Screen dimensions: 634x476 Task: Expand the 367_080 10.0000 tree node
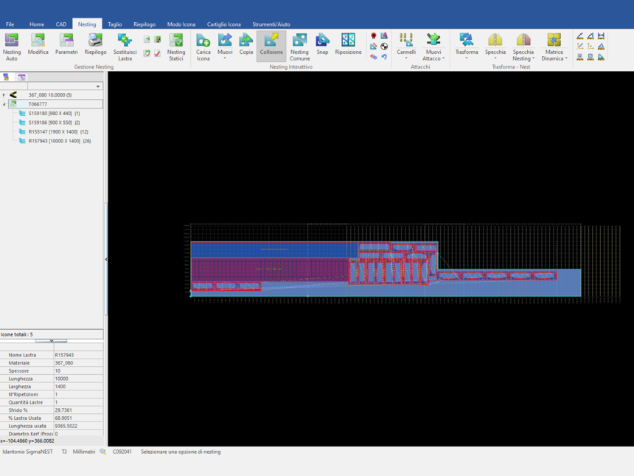click(4, 95)
